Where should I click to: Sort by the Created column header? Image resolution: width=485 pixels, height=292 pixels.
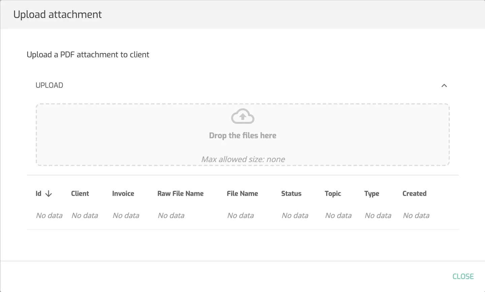point(414,193)
